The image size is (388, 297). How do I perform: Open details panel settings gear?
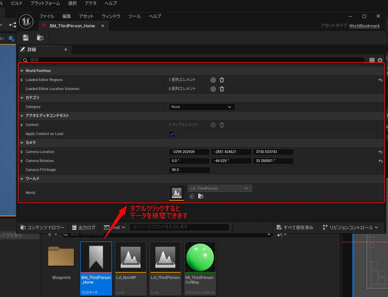[380, 60]
